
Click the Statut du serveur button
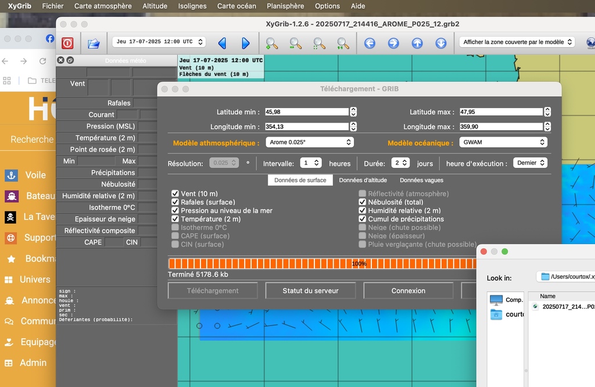point(310,291)
